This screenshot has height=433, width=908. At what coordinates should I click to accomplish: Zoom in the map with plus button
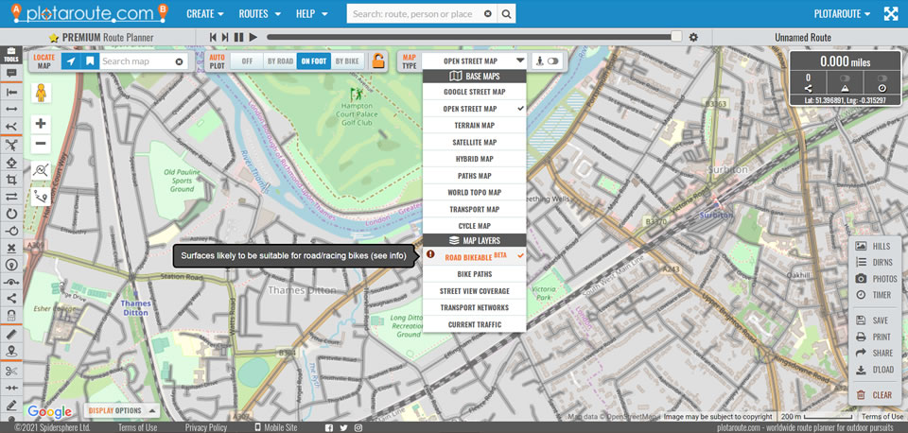(x=41, y=124)
